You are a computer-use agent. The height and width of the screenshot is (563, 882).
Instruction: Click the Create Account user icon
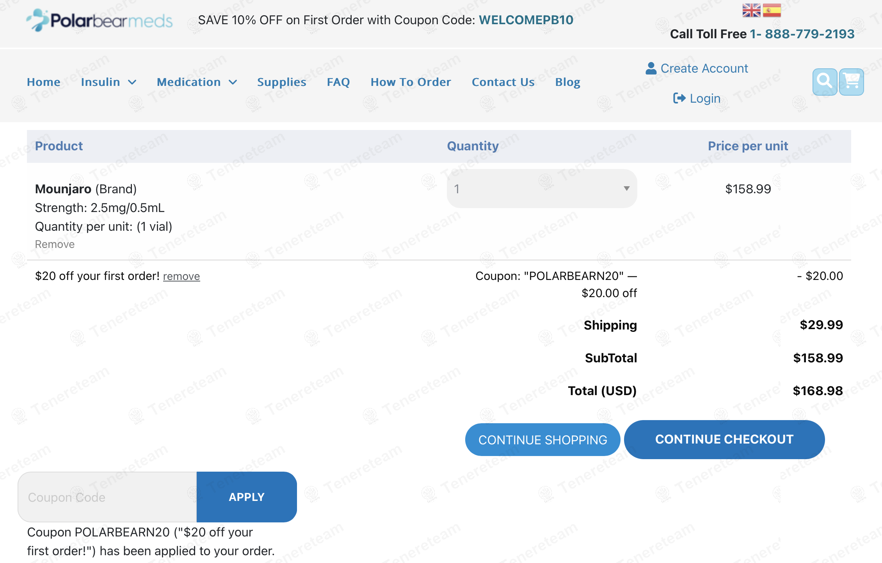click(651, 68)
